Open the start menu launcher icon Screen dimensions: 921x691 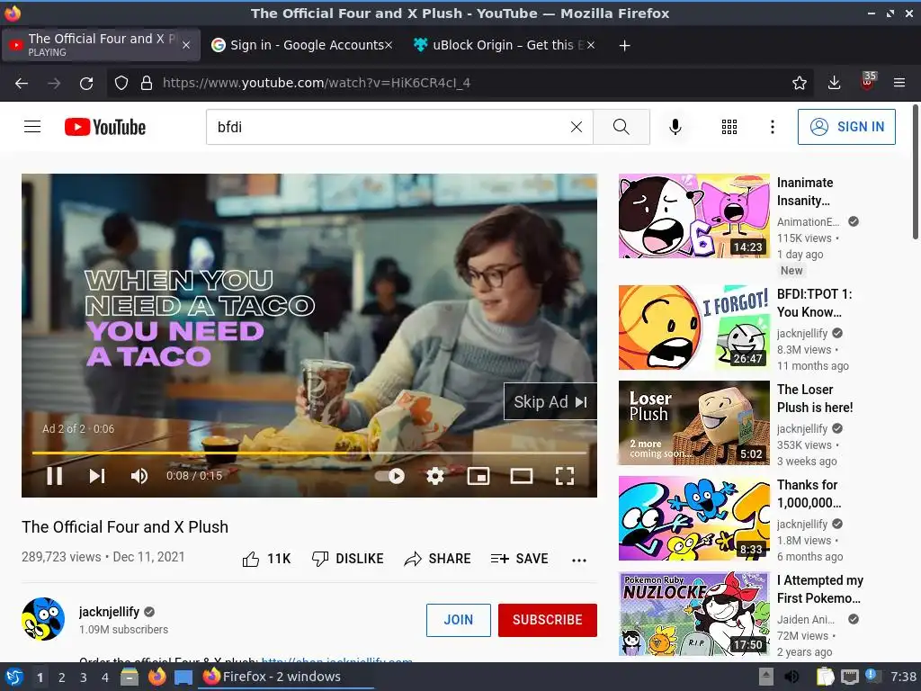point(13,678)
